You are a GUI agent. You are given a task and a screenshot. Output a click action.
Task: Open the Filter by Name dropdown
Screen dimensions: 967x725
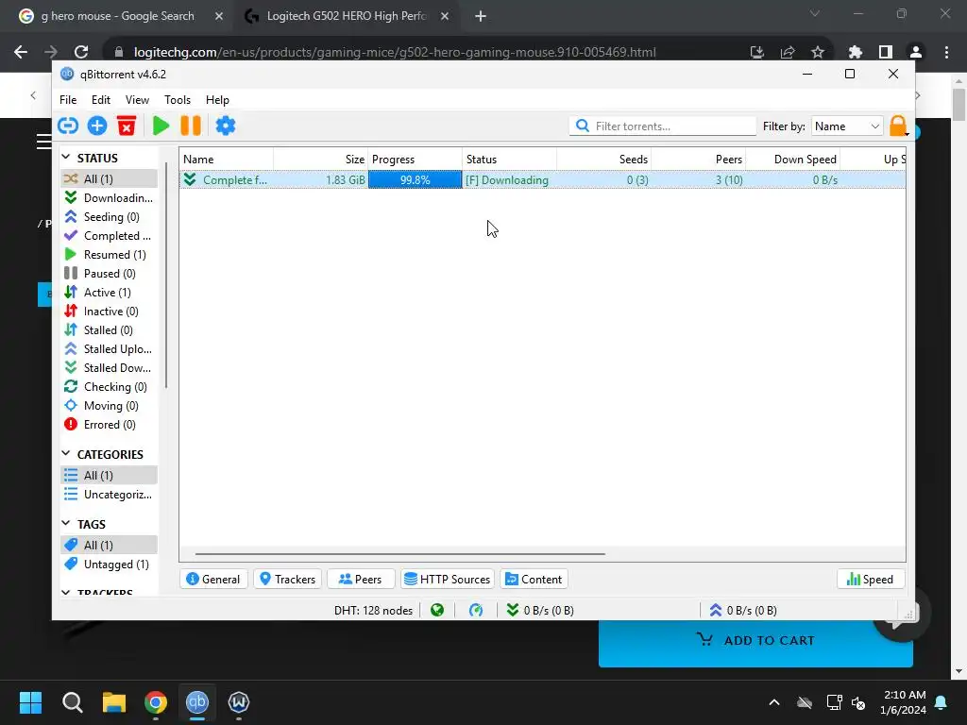[847, 126]
